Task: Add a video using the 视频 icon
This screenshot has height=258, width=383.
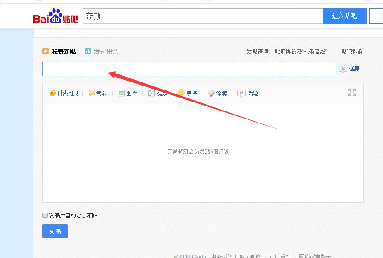Action: 158,93
